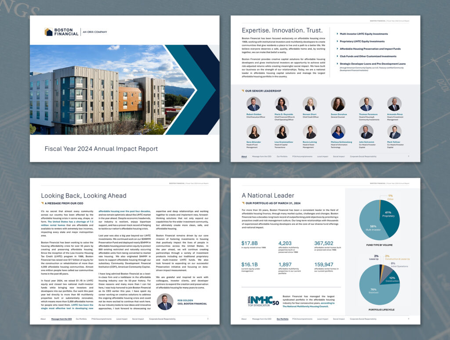450x340 pixels.
Task: Select Melissa Schlossberg's headshot
Action: tap(338, 132)
